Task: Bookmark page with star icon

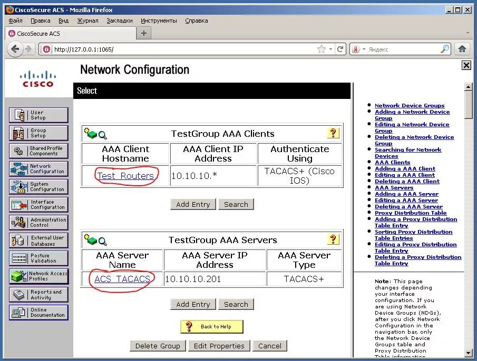Action: (x=321, y=49)
